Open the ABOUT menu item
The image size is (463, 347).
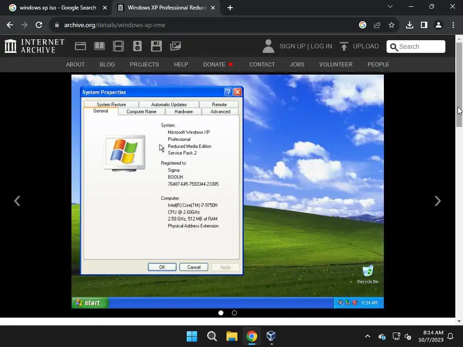click(76, 64)
